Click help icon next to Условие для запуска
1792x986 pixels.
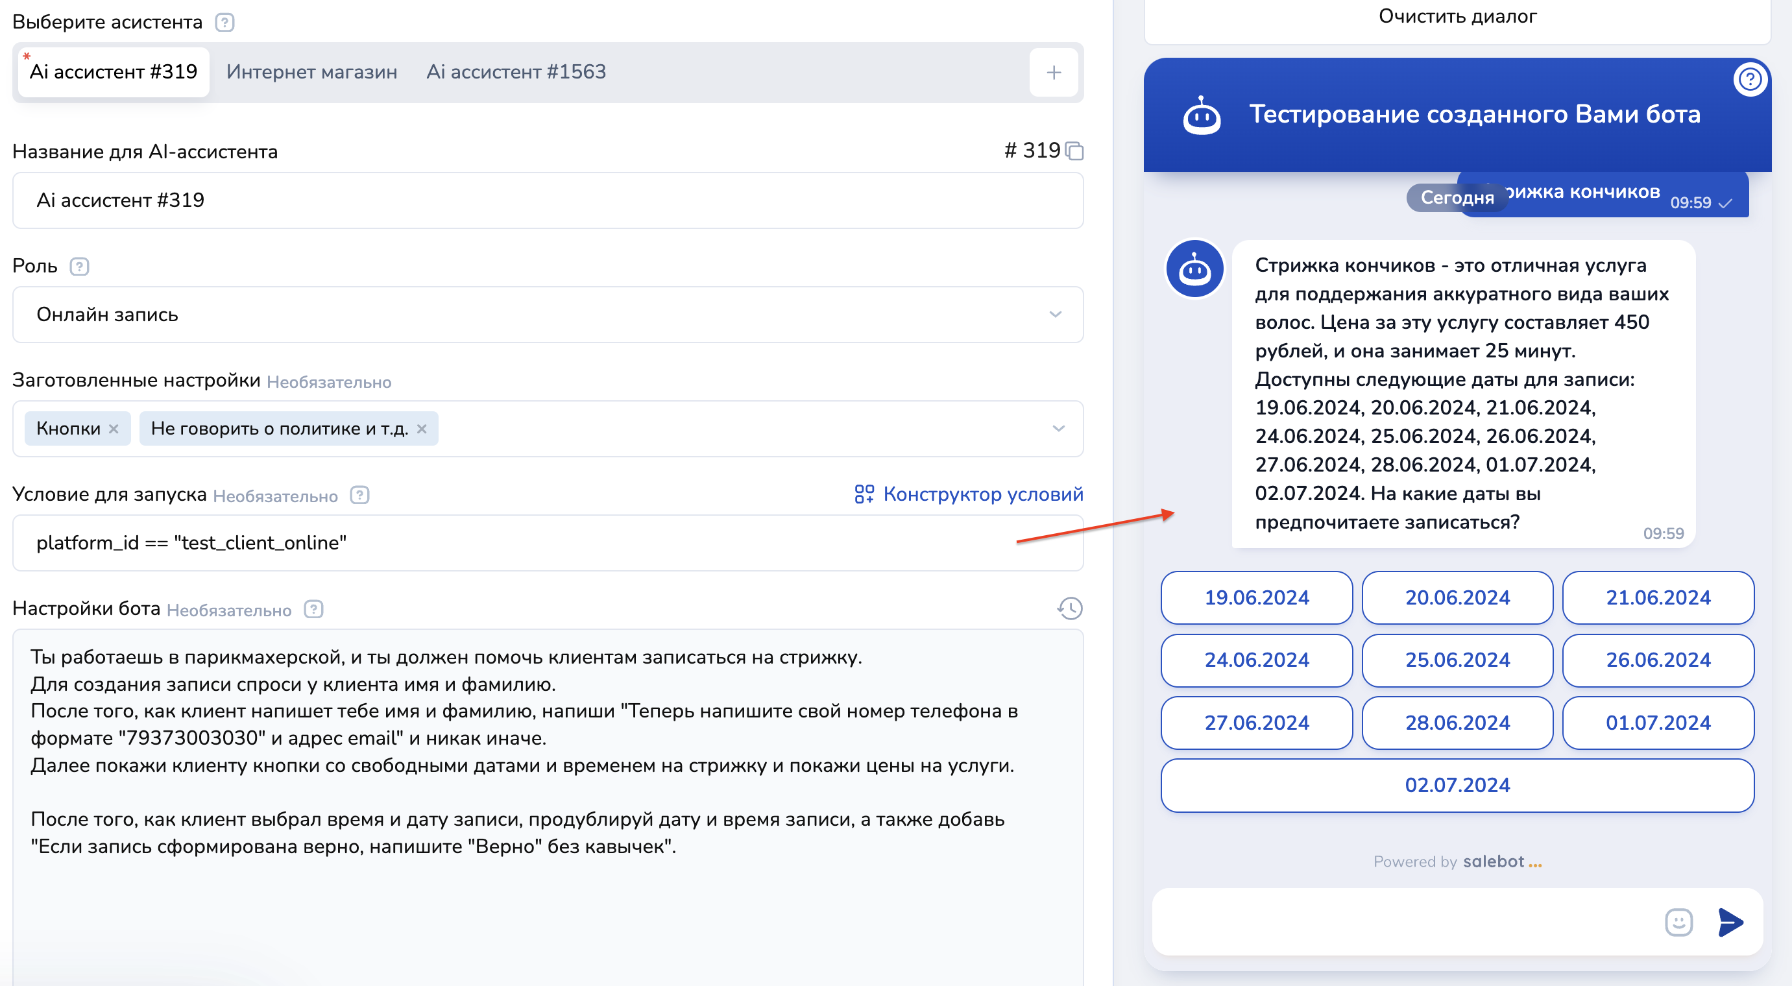(359, 495)
